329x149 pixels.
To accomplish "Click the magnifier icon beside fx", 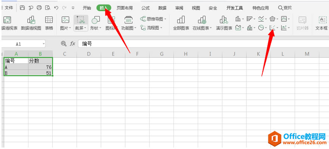I will point(63,44).
